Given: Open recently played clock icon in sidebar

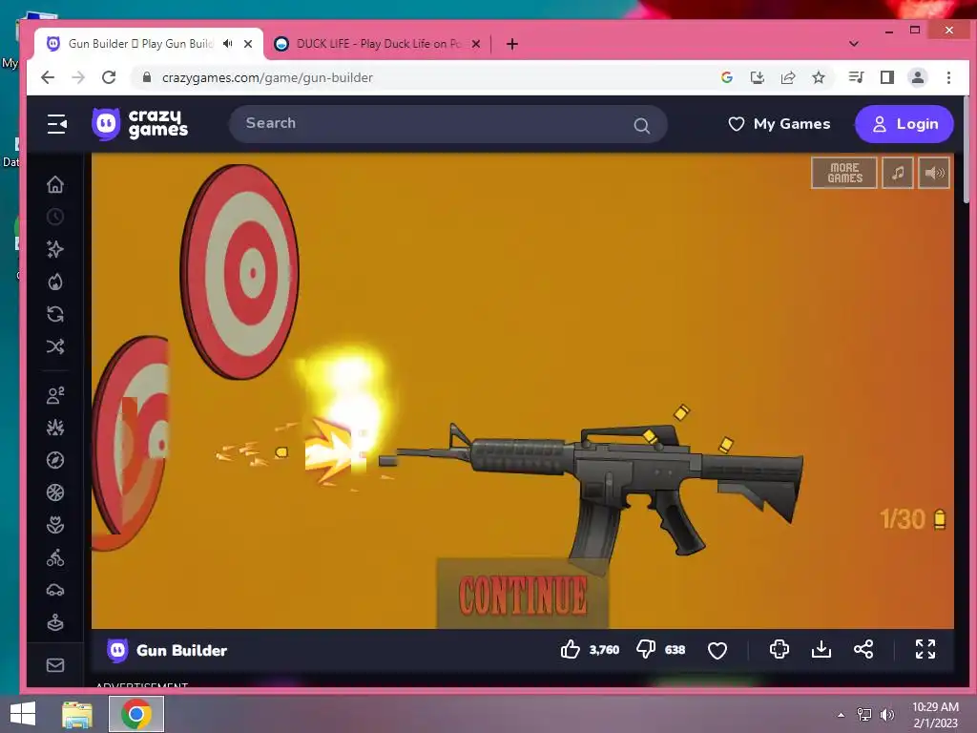Looking at the screenshot, I should tap(55, 217).
